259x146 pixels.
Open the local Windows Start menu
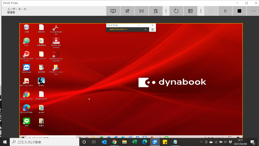pos(5,142)
